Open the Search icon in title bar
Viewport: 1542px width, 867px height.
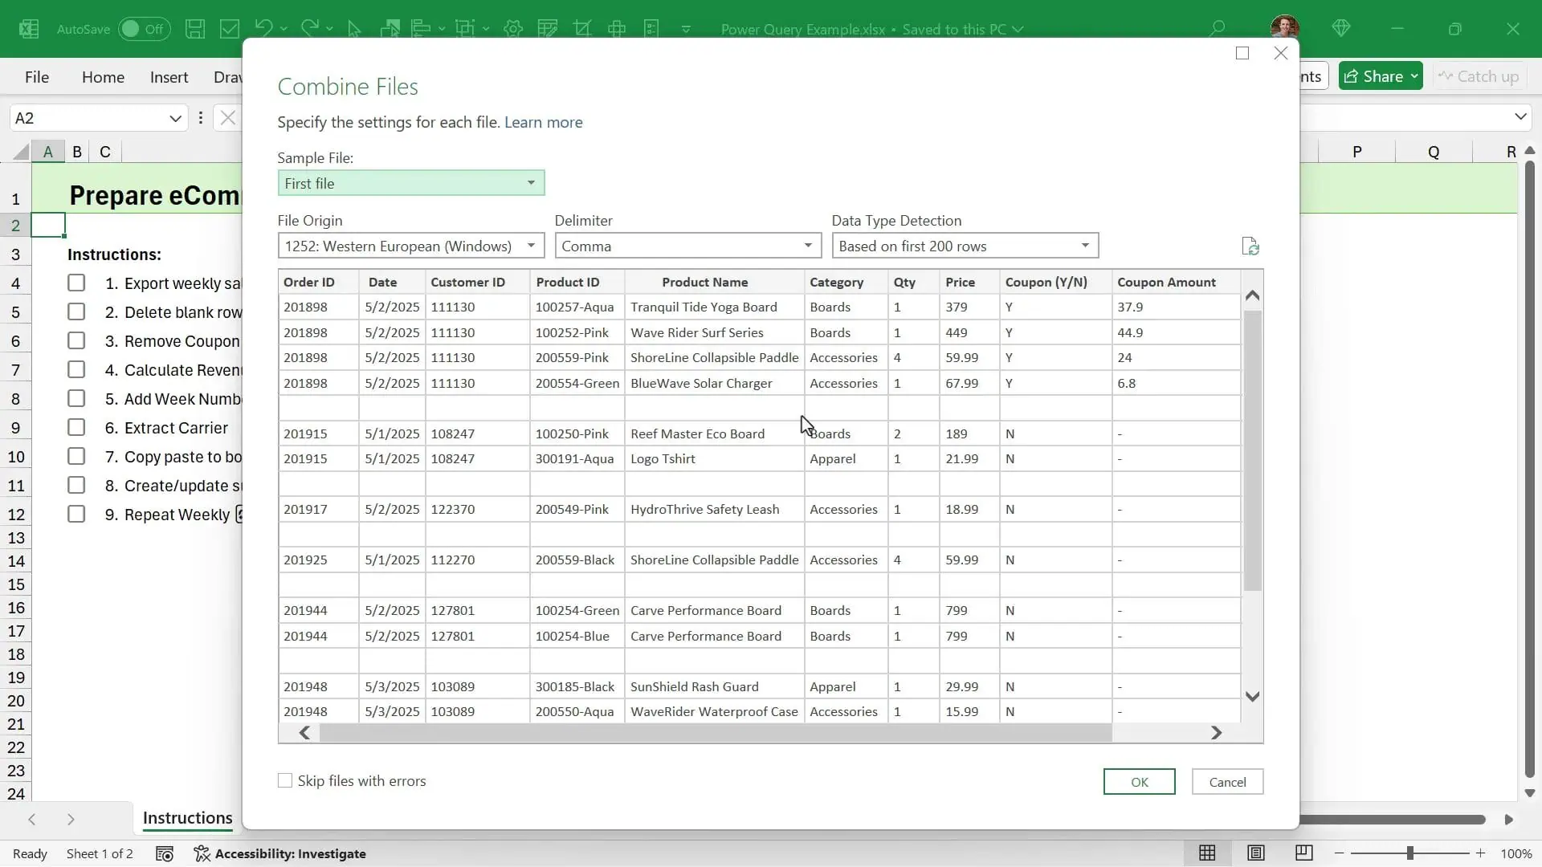click(1218, 28)
